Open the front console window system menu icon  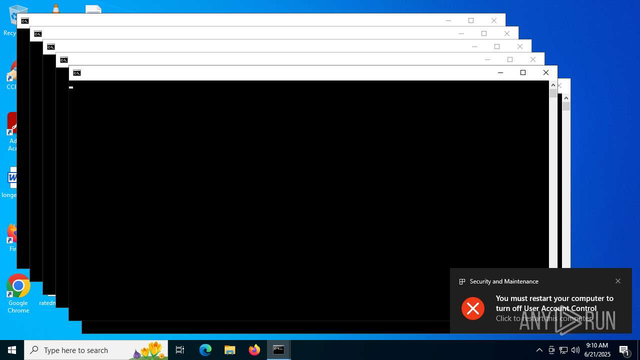[76, 73]
